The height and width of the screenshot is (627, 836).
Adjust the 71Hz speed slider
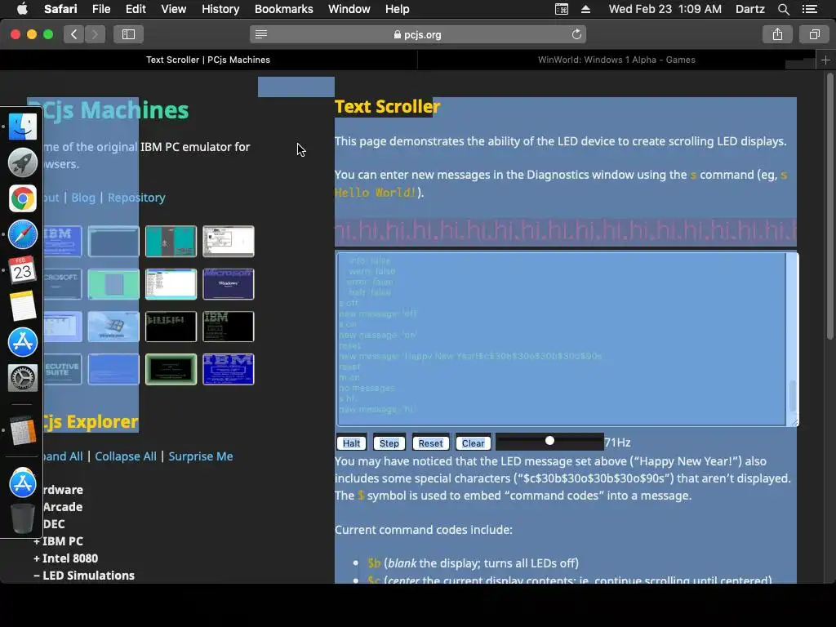tap(549, 441)
